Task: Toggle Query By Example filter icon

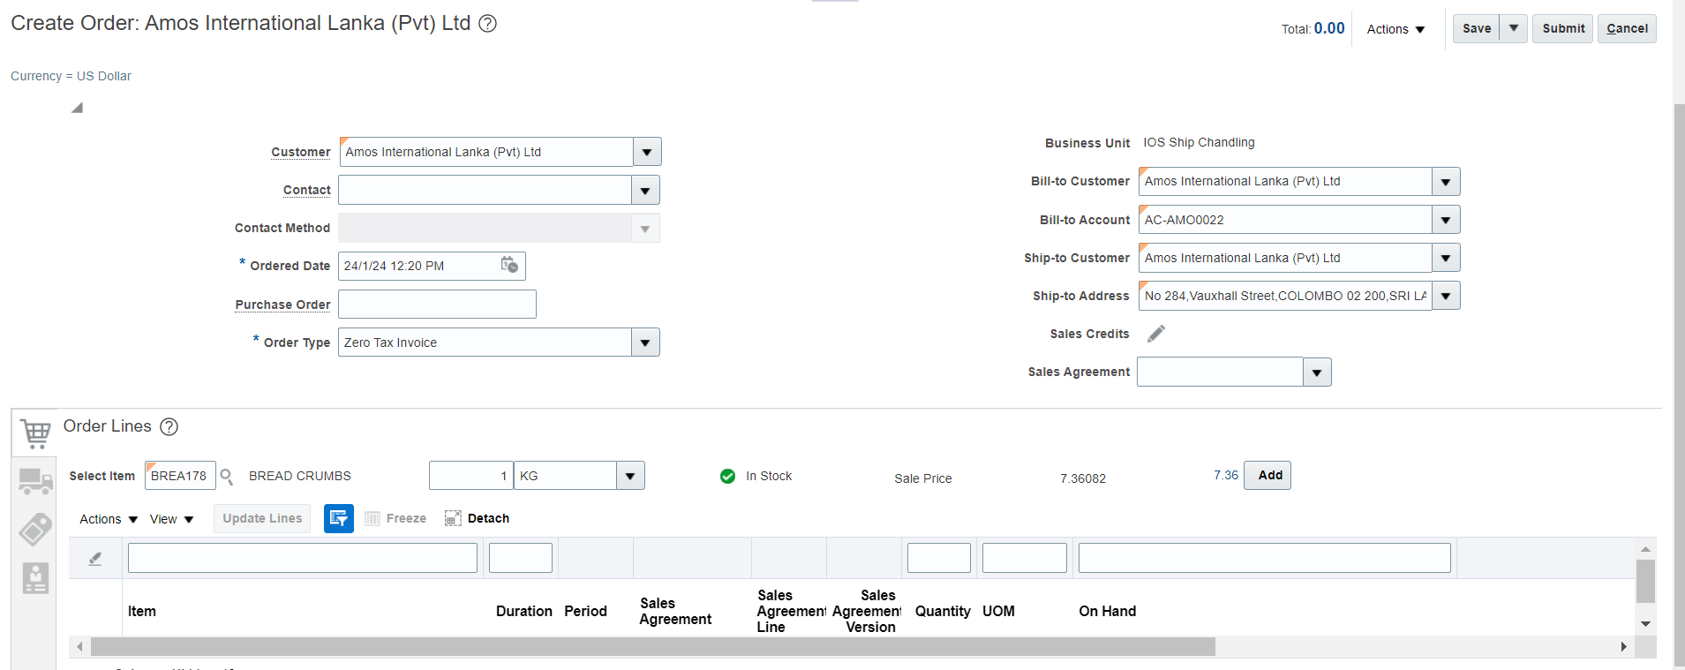Action: click(339, 518)
